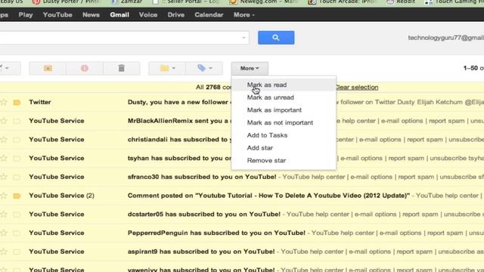Toggle importance marker on MrBlackAllienRemix email
The width and height of the screenshot is (484, 272).
(17, 121)
